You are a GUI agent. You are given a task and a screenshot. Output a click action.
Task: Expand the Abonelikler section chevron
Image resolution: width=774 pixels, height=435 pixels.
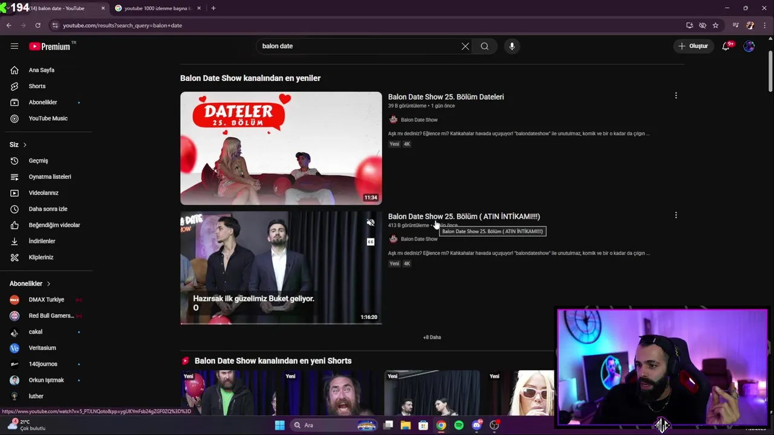coord(48,283)
